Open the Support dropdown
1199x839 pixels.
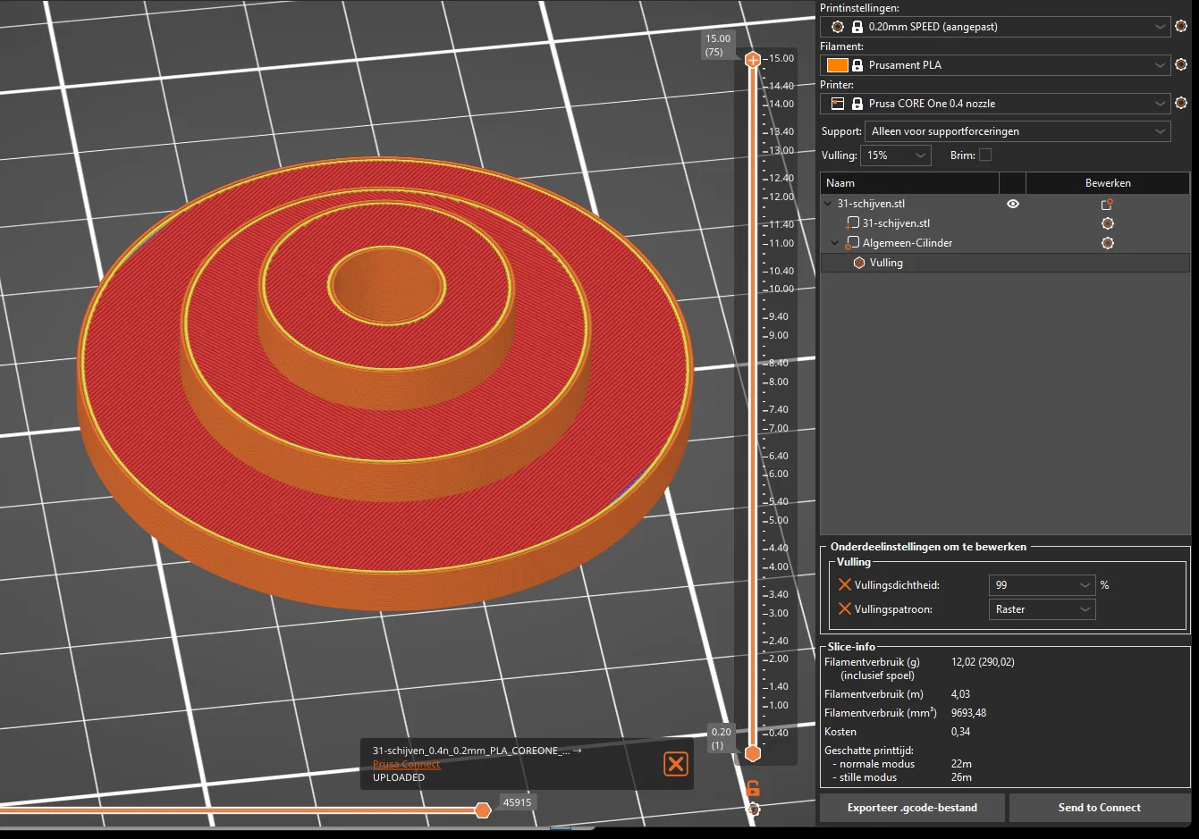[x=1017, y=131]
